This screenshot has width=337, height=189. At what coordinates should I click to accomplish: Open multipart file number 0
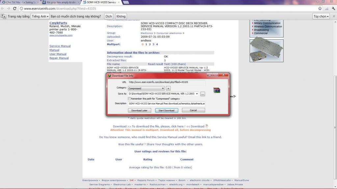[x=143, y=44]
